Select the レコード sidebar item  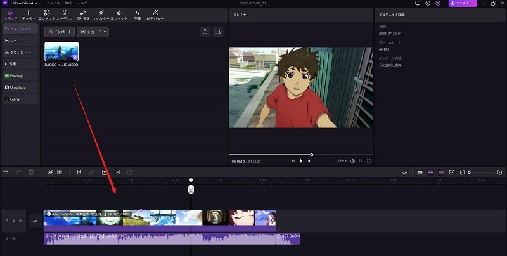pyautogui.click(x=20, y=41)
